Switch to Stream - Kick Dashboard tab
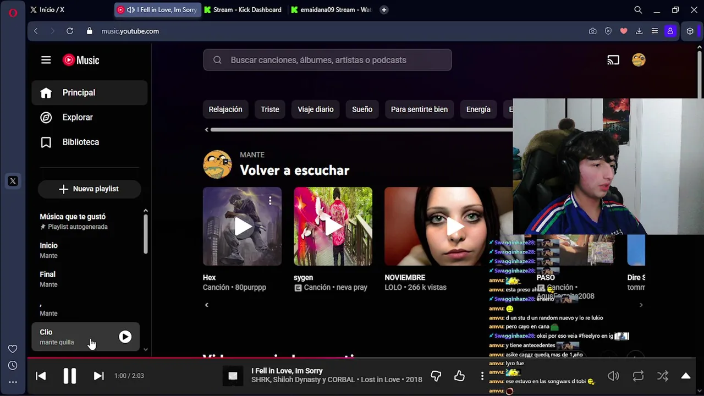 pos(243,10)
